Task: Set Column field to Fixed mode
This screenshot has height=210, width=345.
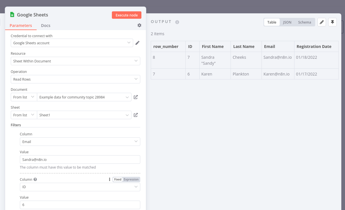Action: point(118,179)
